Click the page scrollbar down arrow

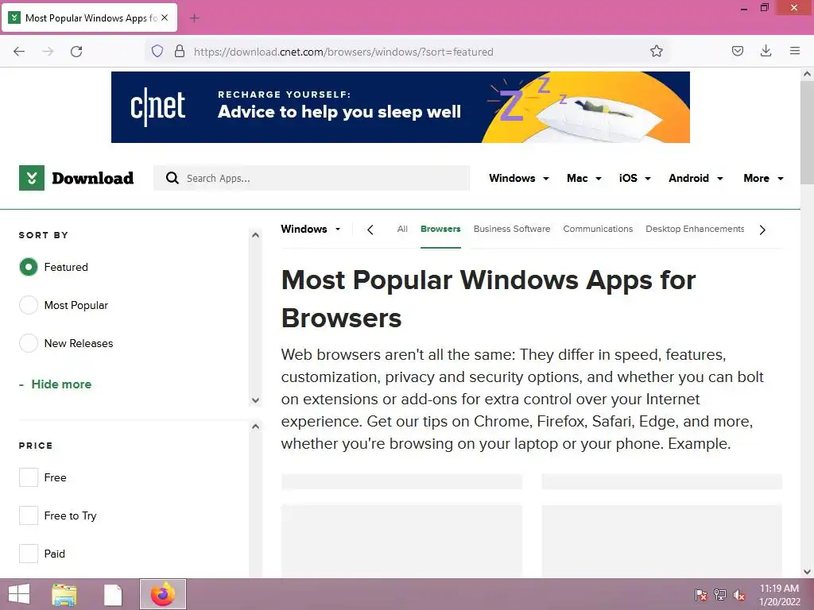[x=807, y=572]
